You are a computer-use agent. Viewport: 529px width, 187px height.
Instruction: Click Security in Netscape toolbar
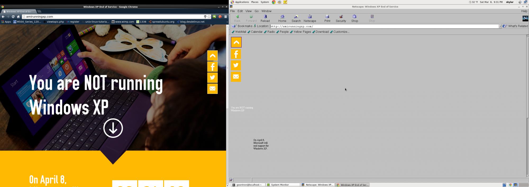(341, 18)
